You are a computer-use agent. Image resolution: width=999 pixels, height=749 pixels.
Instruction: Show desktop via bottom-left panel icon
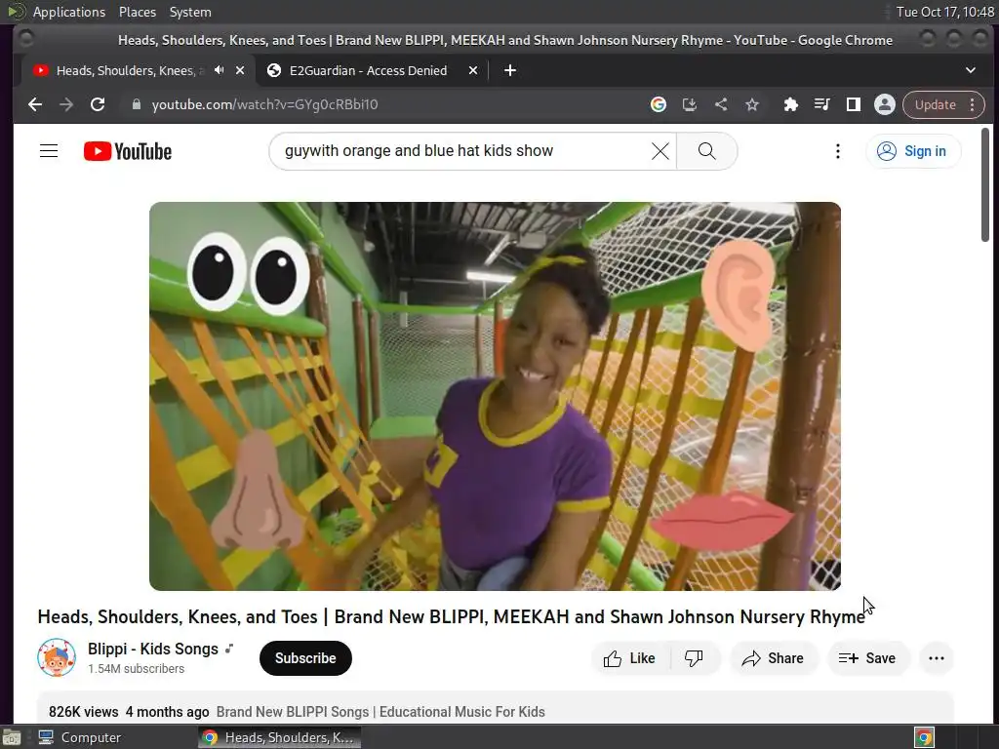tap(12, 737)
